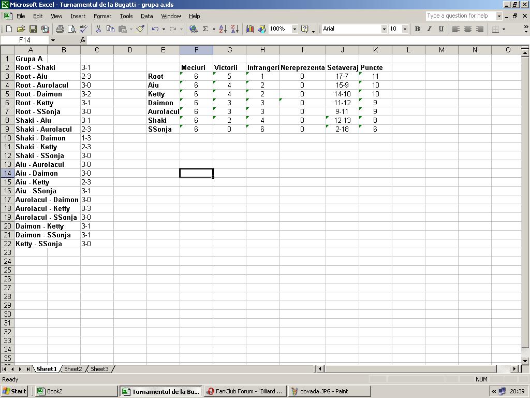
Task: Toggle italic formatting
Action: coord(429,29)
